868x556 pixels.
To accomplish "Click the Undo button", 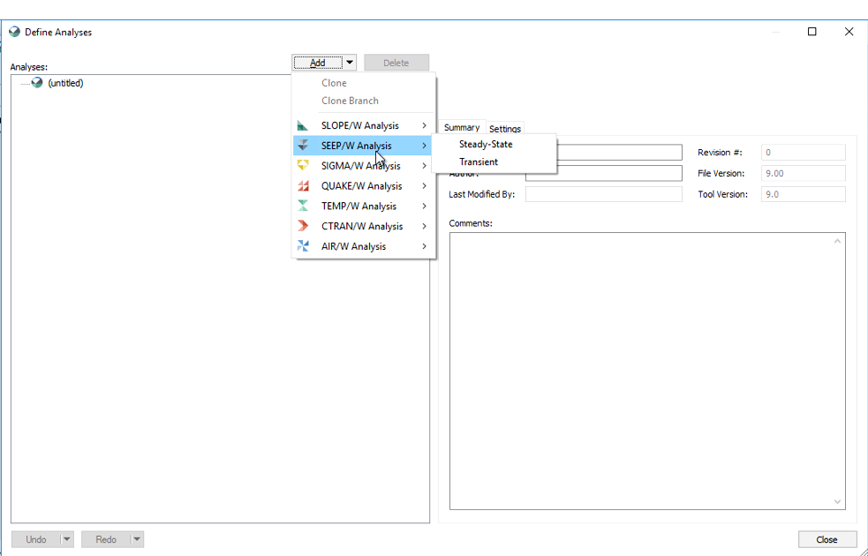I will [x=36, y=539].
